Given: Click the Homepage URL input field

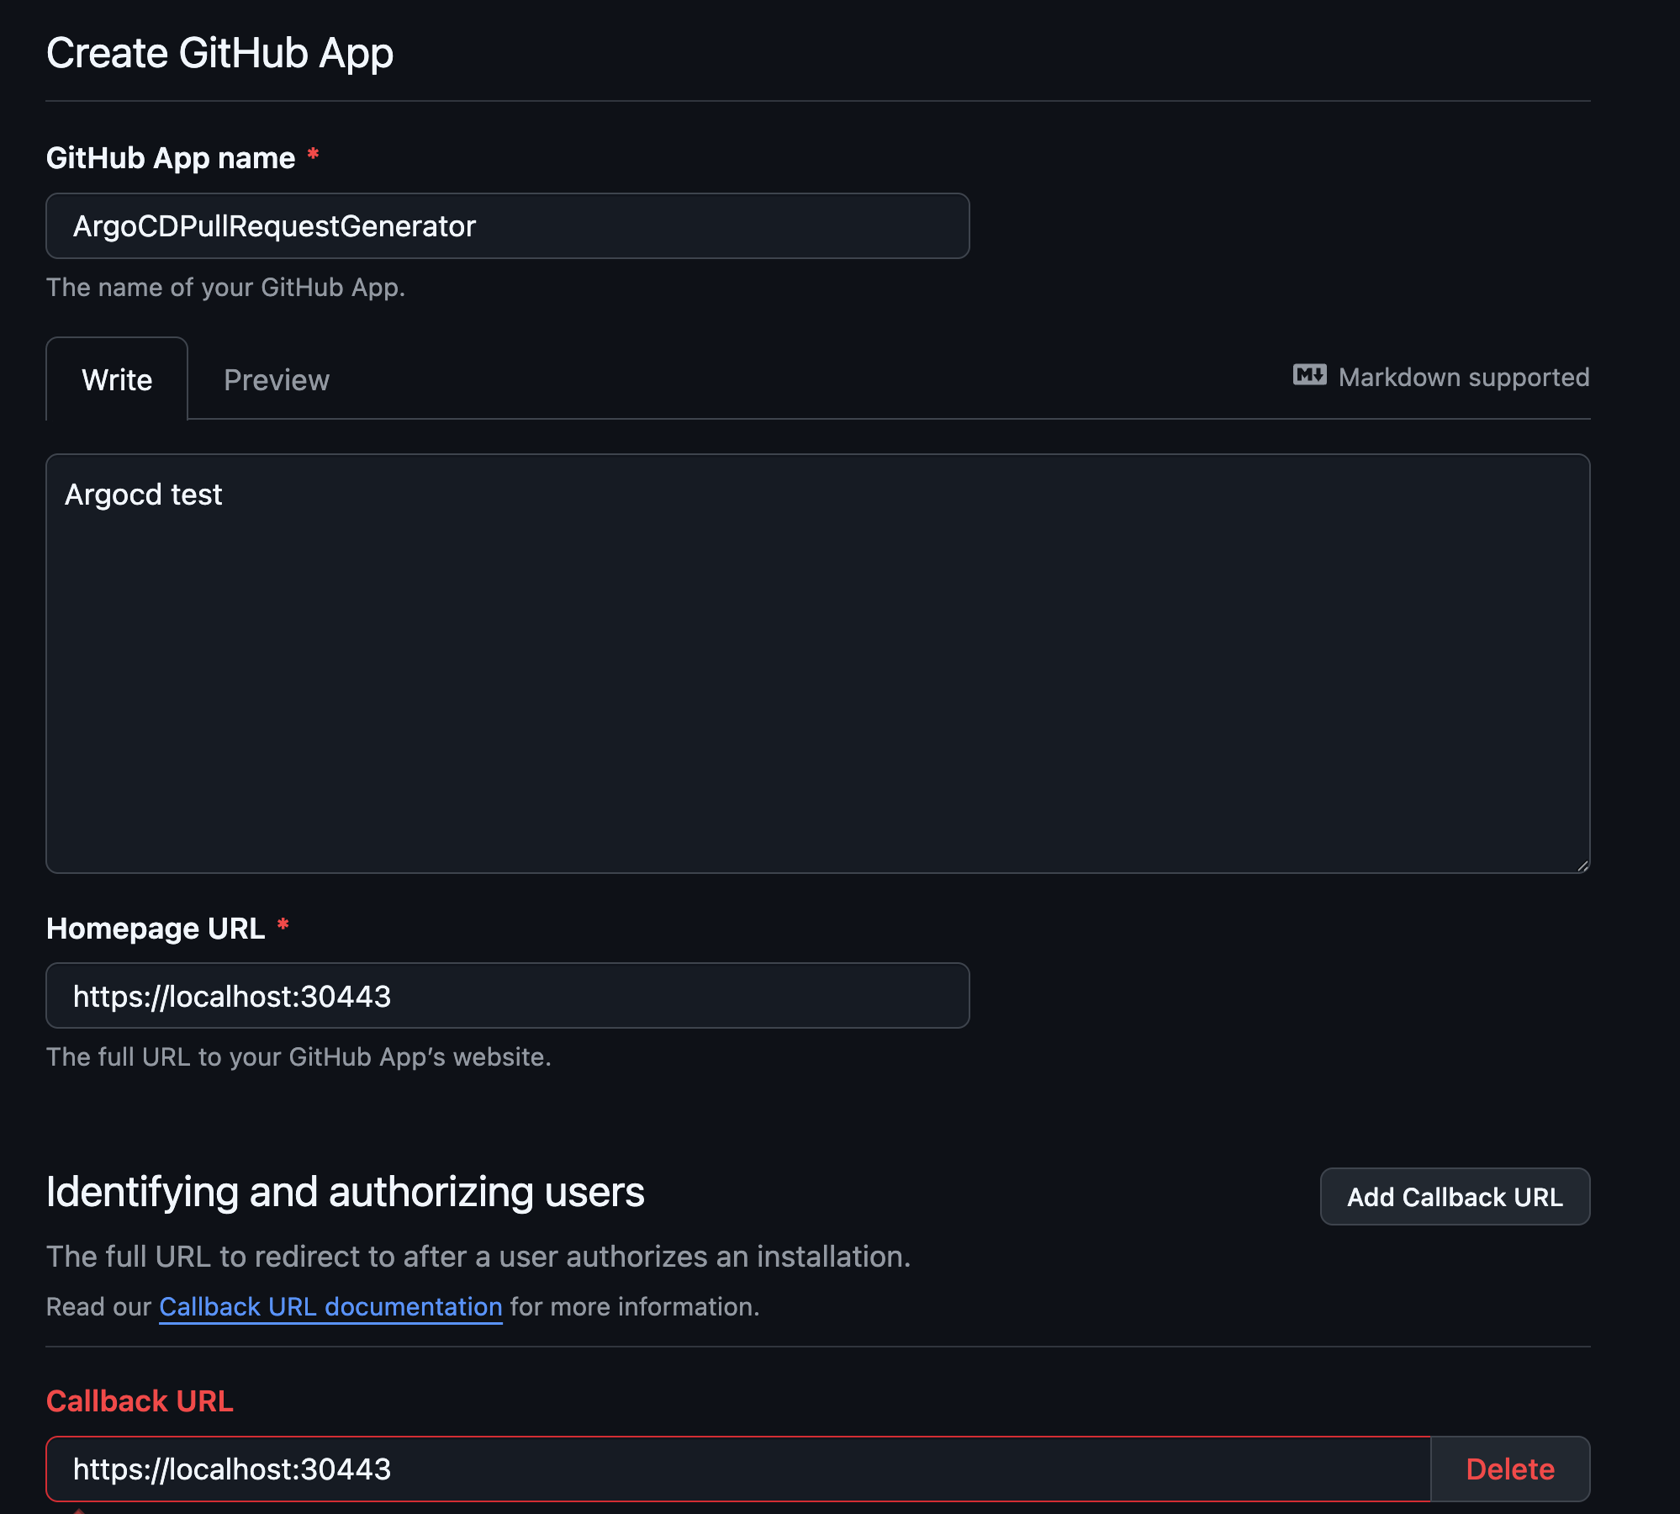Looking at the screenshot, I should 508,996.
